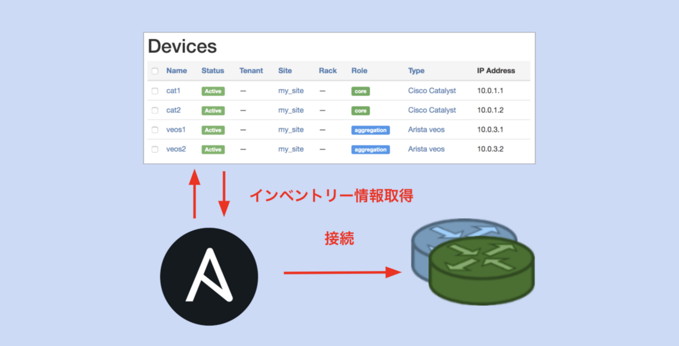This screenshot has height=346, width=679.
Task: Click the Ansible logo icon
Action: tap(209, 276)
